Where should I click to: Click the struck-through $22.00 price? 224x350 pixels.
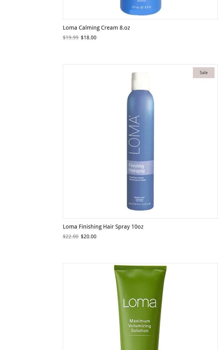(70, 236)
